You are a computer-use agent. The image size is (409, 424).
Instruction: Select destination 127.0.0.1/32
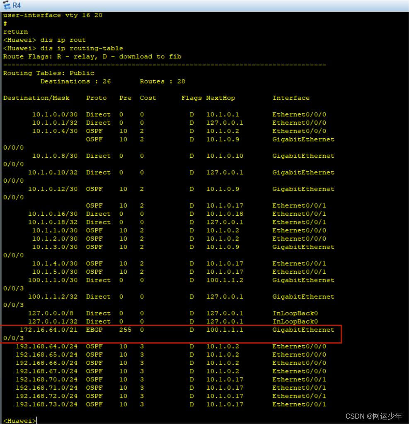pyautogui.click(x=53, y=321)
